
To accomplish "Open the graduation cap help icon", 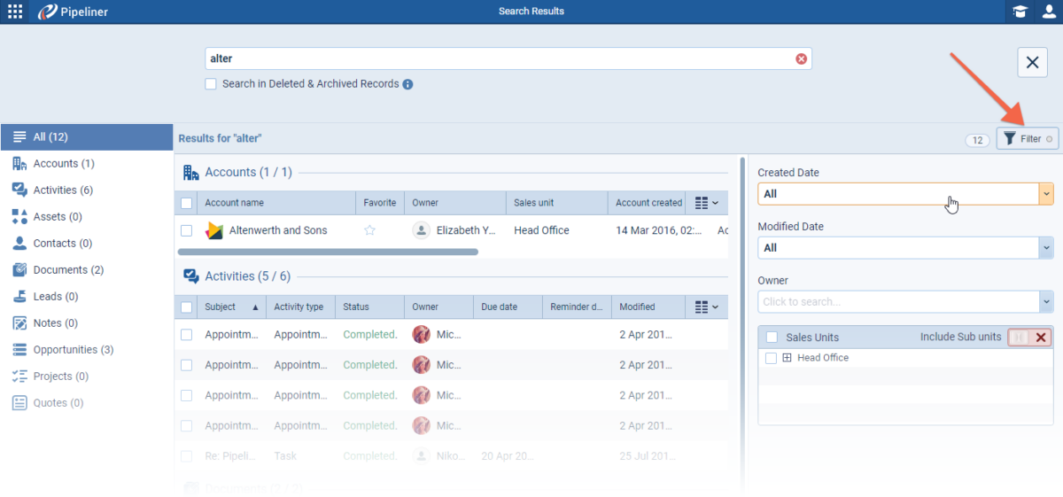I will (x=1020, y=12).
